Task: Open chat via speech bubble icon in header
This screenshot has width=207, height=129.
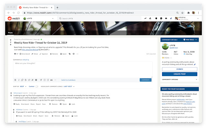Action: [x=161, y=18]
